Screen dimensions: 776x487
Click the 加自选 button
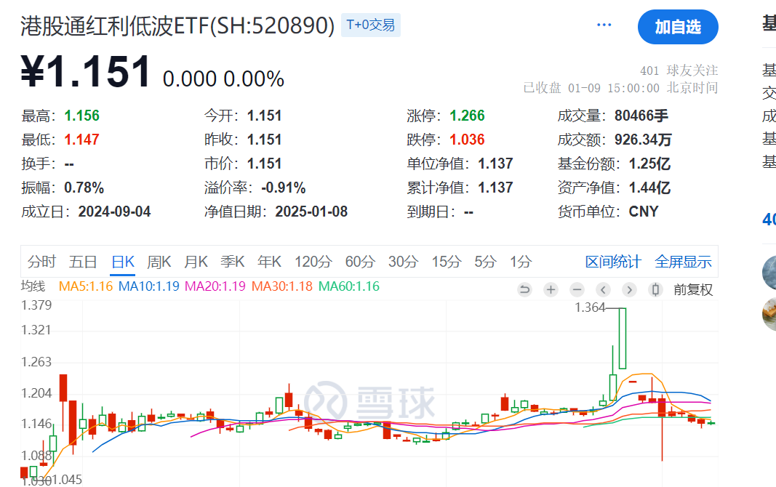tap(678, 27)
